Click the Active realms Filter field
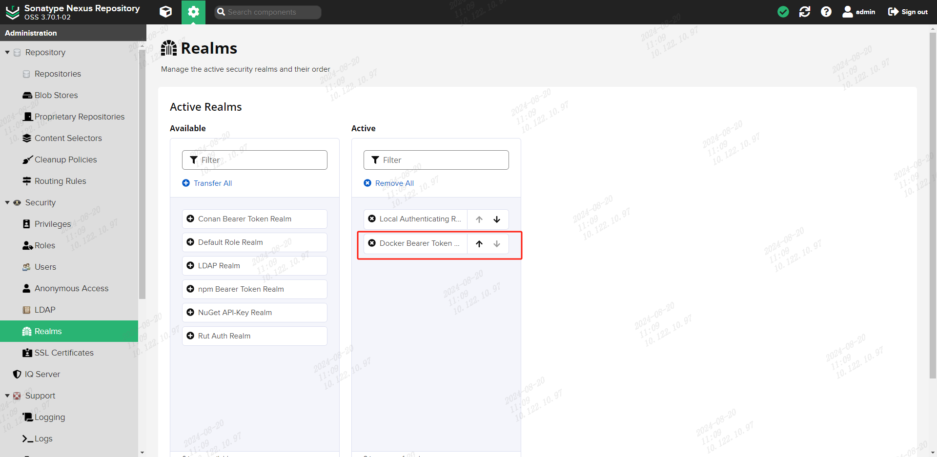Screen dimensions: 937x457 pyautogui.click(x=436, y=160)
